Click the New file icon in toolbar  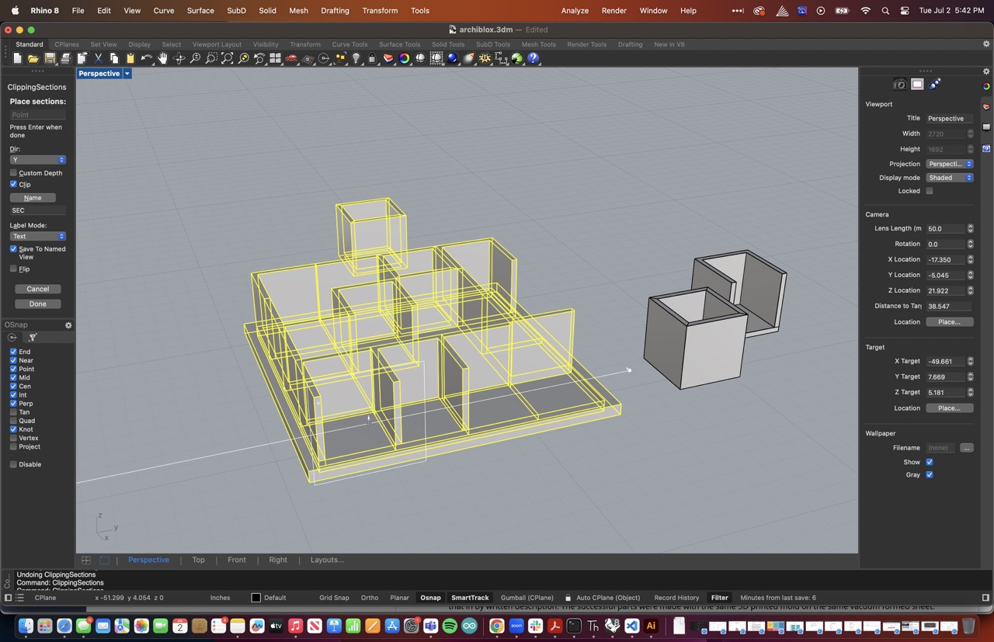point(17,58)
